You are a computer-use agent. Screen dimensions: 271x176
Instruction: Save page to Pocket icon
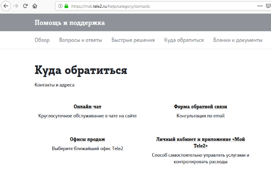(x=269, y=6)
